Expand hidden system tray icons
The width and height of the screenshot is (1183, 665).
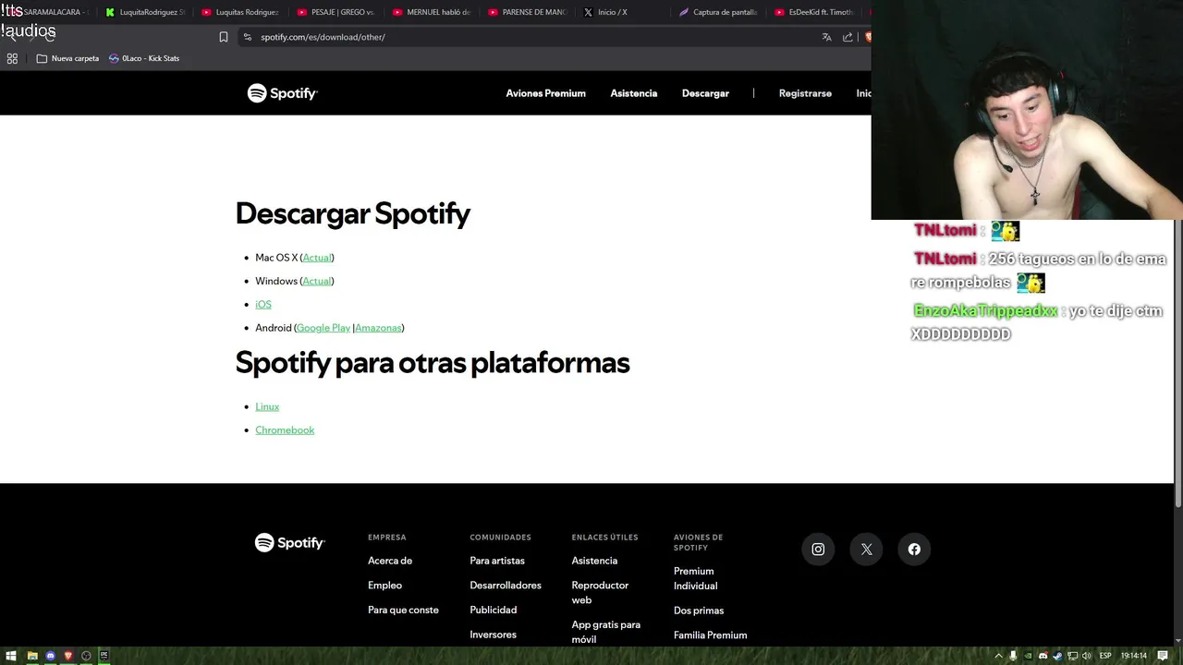[x=998, y=656]
